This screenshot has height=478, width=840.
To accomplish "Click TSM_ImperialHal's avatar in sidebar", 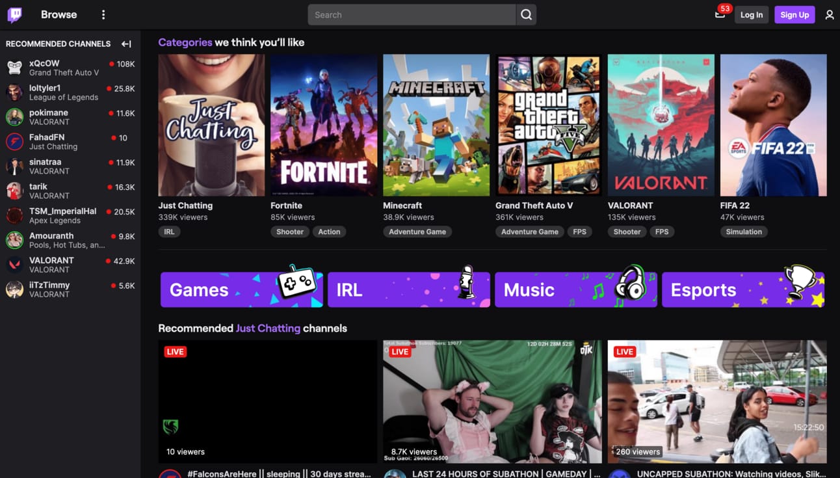I will click(14, 216).
